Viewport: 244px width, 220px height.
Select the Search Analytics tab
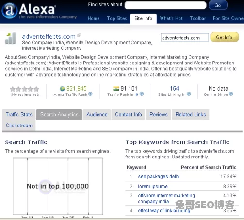point(59,114)
